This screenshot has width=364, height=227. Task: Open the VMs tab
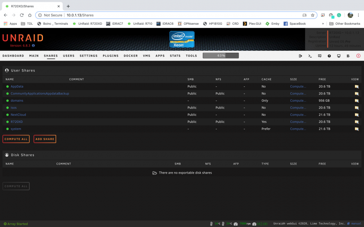(x=146, y=56)
